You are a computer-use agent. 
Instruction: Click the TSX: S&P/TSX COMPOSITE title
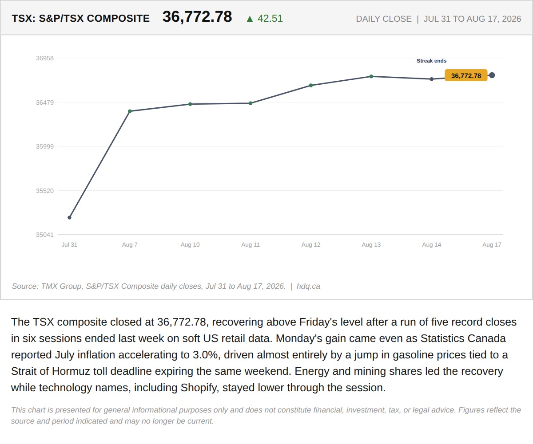pos(81,19)
